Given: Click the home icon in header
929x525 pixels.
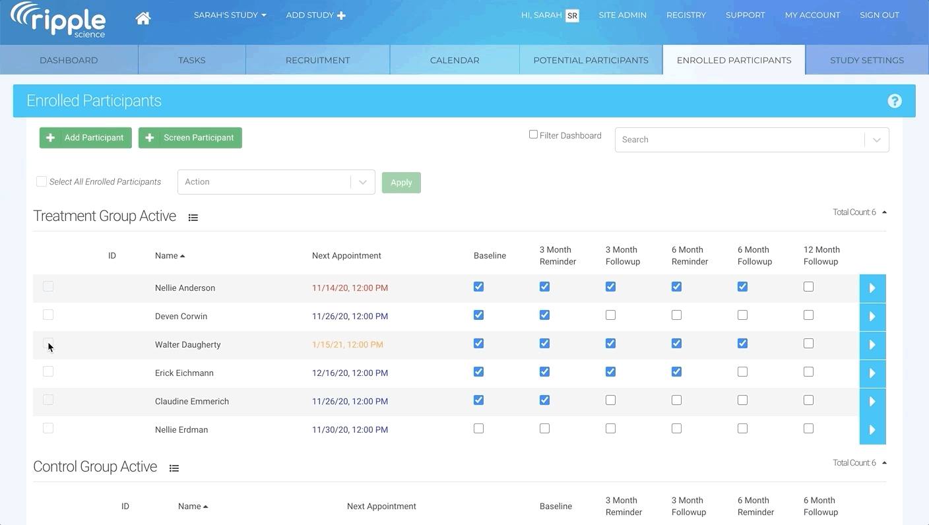Looking at the screenshot, I should click(143, 18).
